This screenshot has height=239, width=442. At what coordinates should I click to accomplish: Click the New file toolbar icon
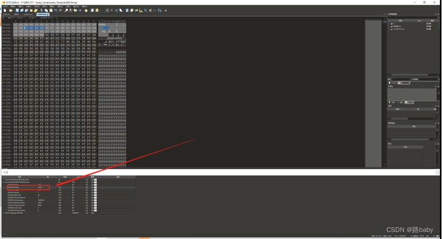[5, 11]
